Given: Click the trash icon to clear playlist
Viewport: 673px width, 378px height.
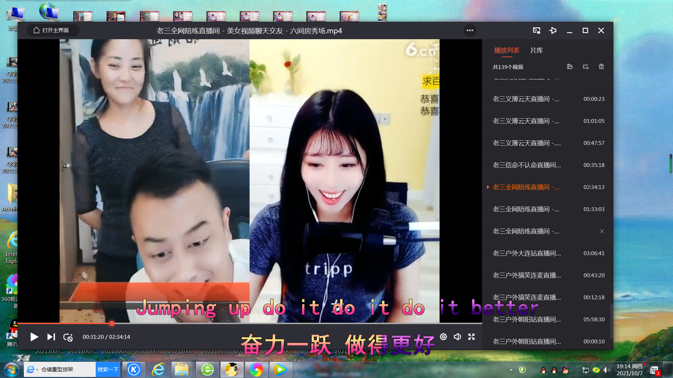Looking at the screenshot, I should 601,66.
